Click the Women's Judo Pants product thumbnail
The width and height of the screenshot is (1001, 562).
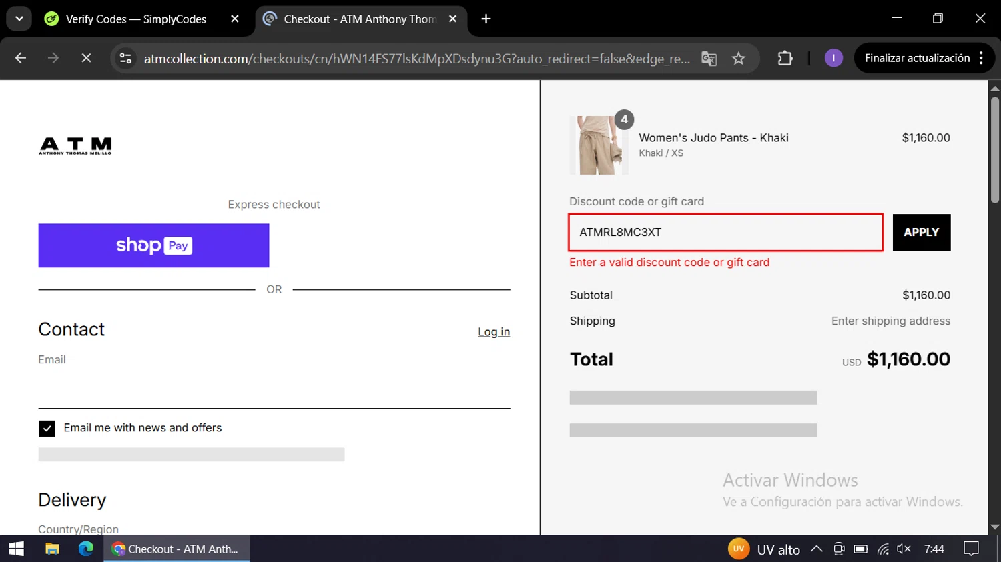click(599, 145)
